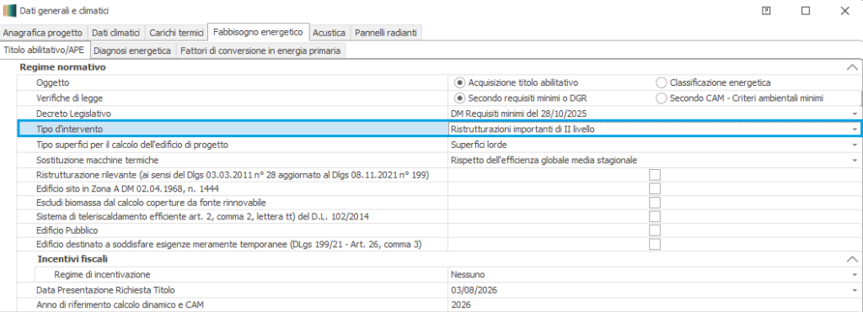Collapse the Regime normativo section chevron
The image size is (863, 312).
(x=852, y=67)
